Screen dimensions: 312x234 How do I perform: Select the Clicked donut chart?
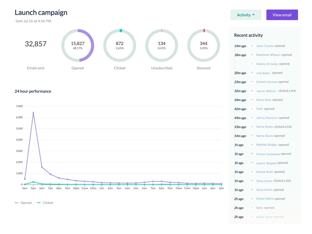[120, 45]
